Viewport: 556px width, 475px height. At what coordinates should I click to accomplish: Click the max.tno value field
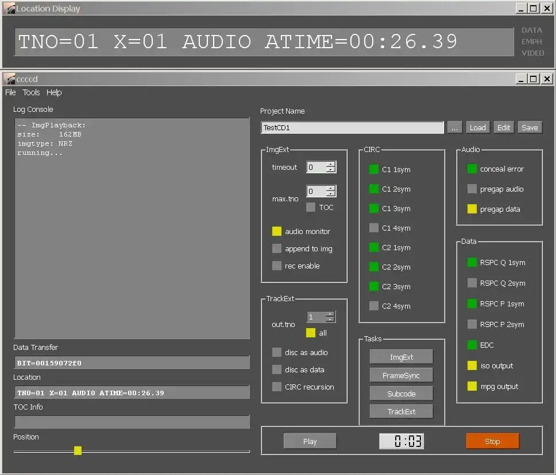click(316, 191)
